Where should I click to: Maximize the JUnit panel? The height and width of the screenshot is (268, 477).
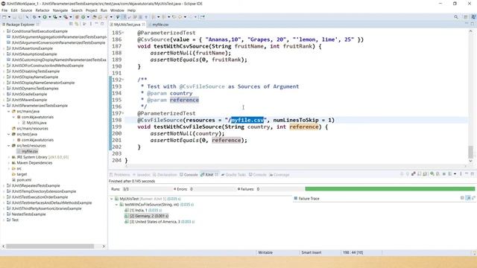(x=472, y=174)
